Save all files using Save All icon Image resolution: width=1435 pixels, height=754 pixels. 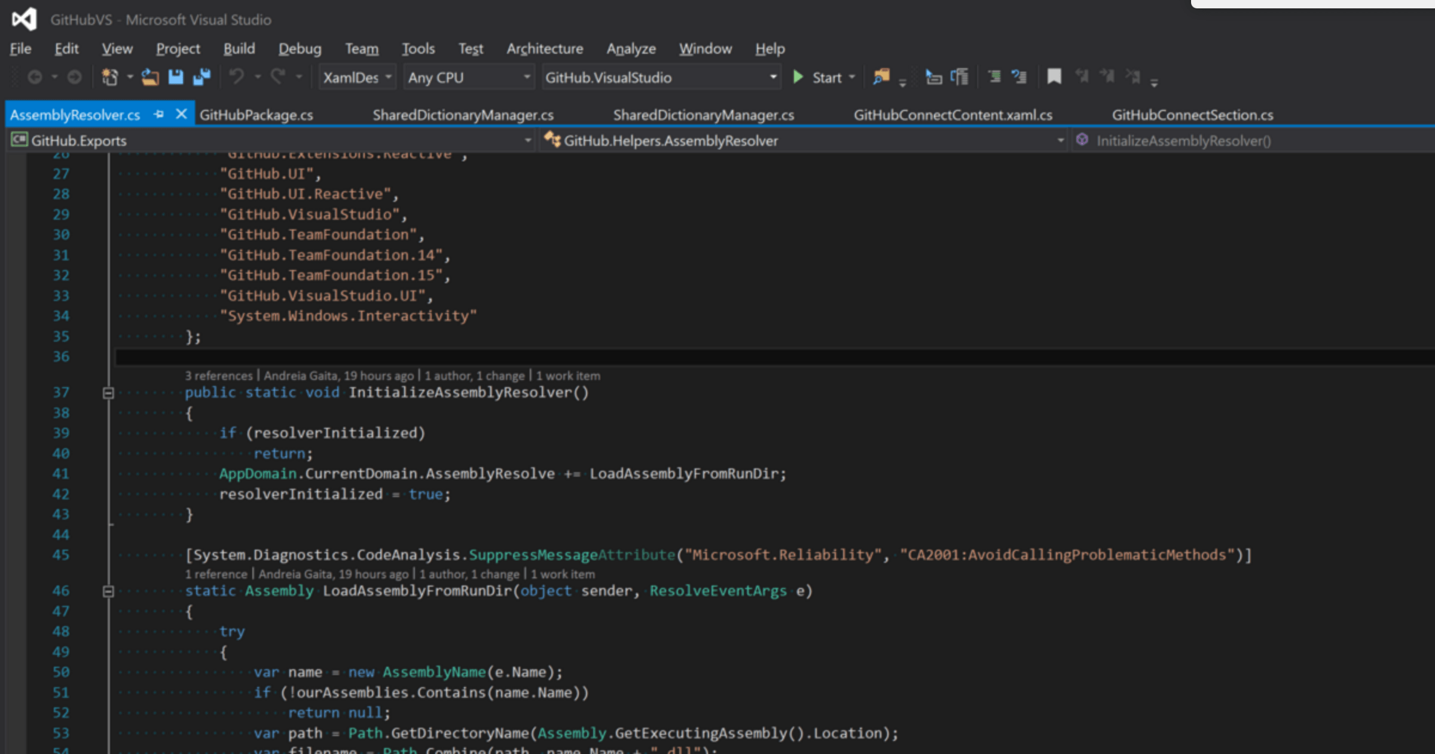[201, 77]
